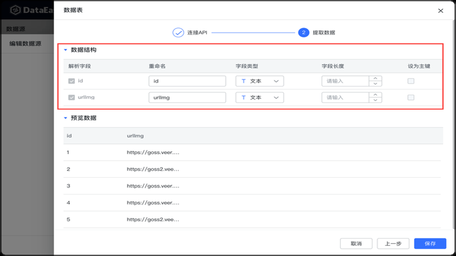Uncheck the urlImg parsed field checkbox
This screenshot has width=456, height=256.
click(72, 97)
